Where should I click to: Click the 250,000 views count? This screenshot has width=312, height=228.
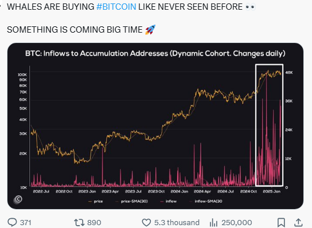237,222
